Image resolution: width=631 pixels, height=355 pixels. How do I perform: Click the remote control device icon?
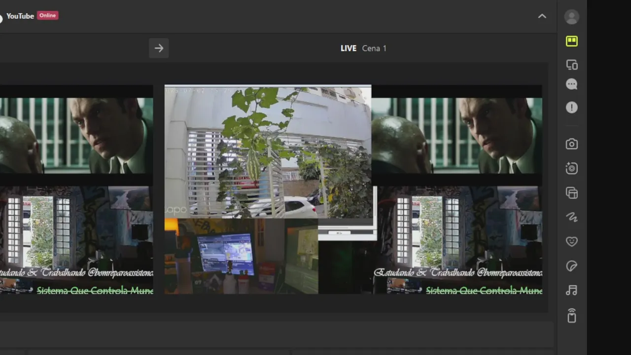571,315
